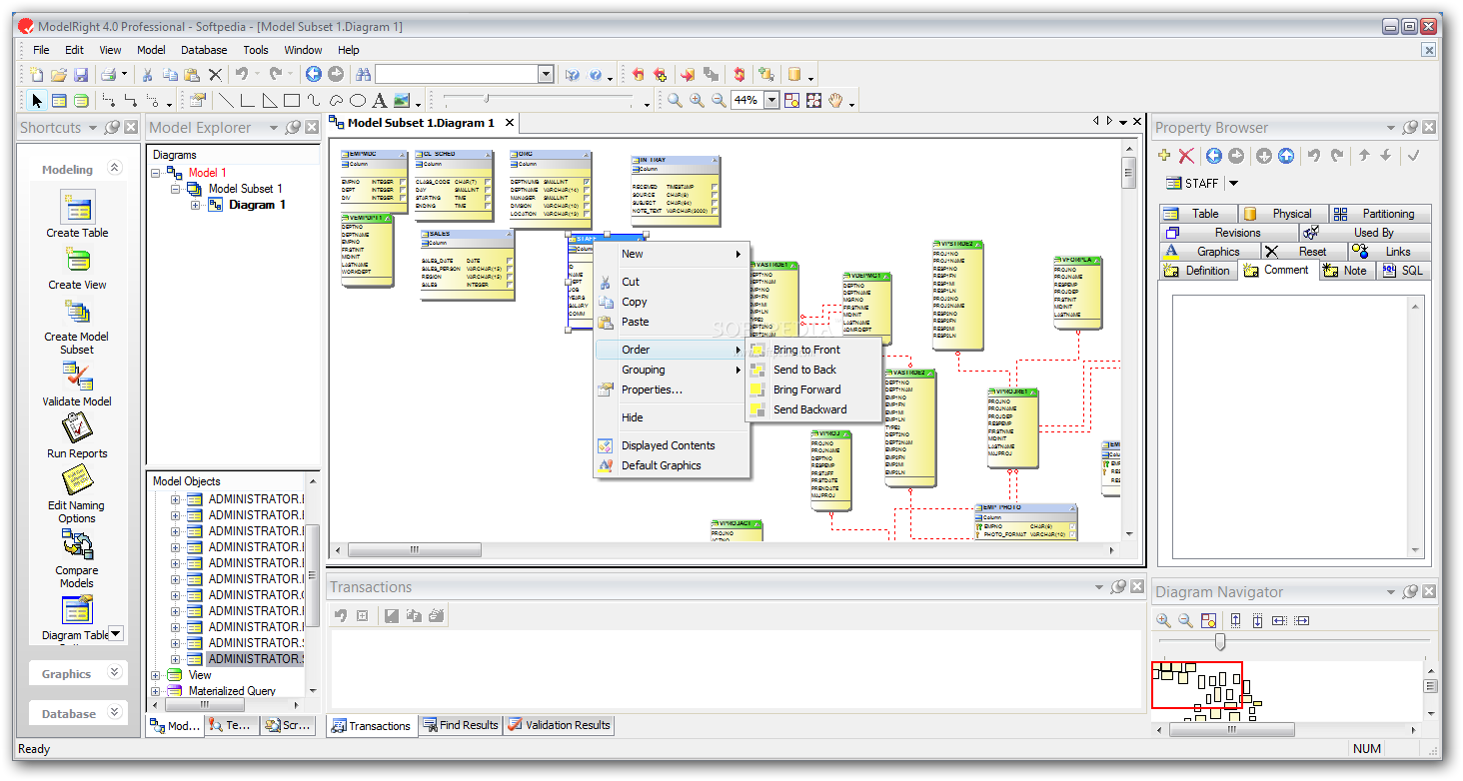Switch to the Physical property tab
The height and width of the screenshot is (781, 1463).
tap(1283, 214)
